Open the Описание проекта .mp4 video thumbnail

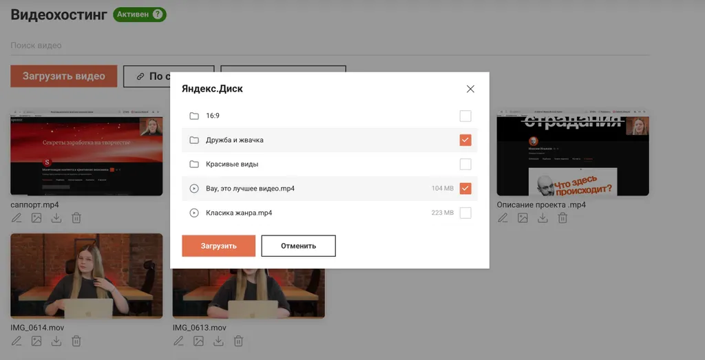click(x=573, y=153)
